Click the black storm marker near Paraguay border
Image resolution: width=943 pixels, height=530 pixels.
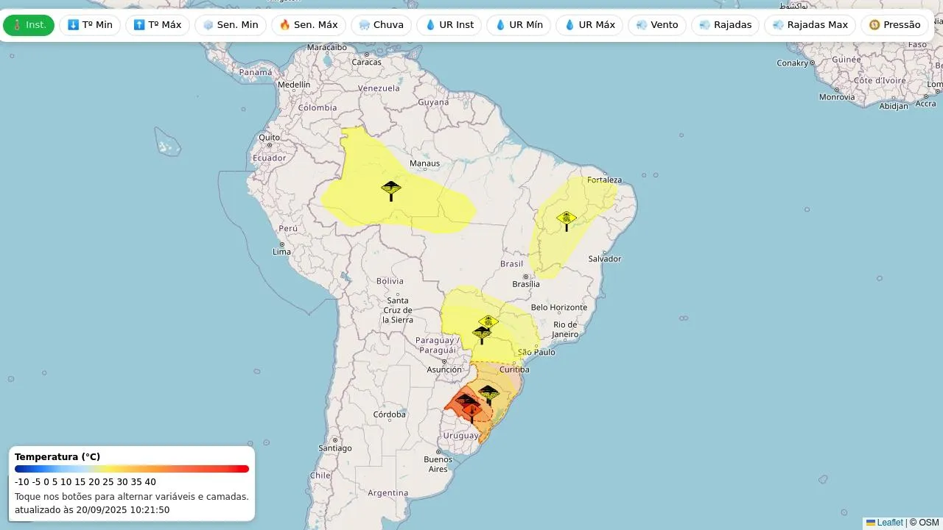click(x=482, y=334)
